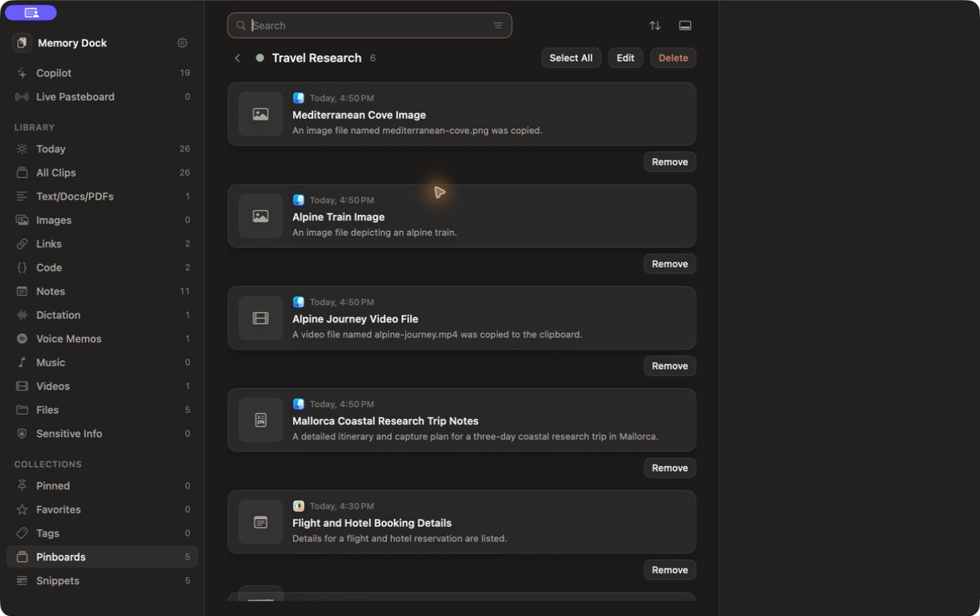
Task: Toggle the panel layout icon
Action: pyautogui.click(x=685, y=26)
